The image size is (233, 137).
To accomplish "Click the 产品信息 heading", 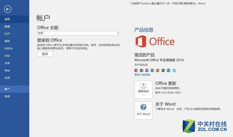I will tap(144, 30).
